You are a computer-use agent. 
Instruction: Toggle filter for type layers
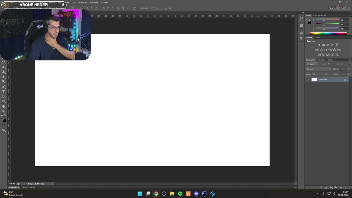(333, 64)
